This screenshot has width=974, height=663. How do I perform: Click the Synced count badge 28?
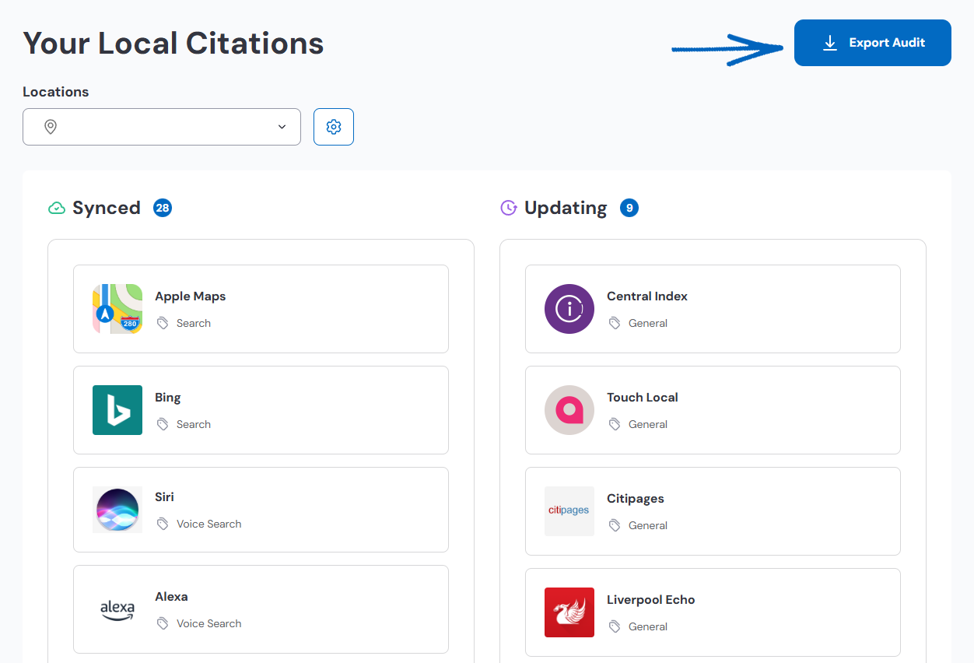click(x=163, y=208)
